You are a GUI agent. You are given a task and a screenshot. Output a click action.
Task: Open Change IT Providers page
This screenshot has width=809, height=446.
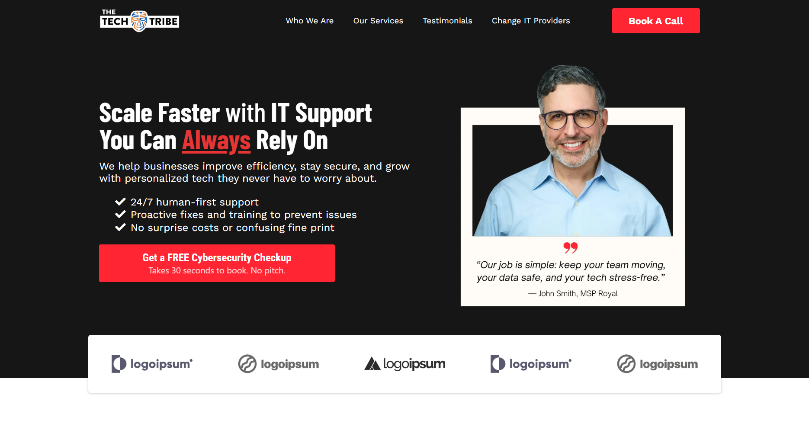[x=531, y=21]
